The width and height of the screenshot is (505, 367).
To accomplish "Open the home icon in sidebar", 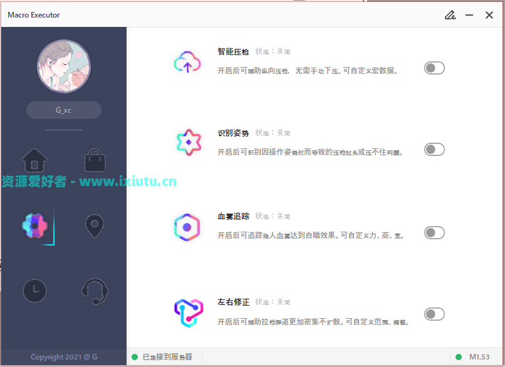I will coord(34,160).
